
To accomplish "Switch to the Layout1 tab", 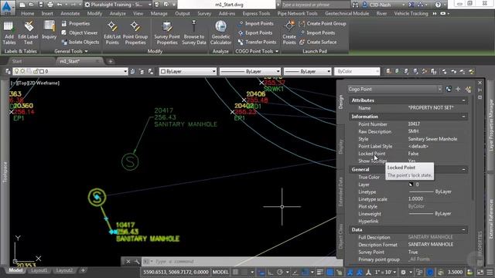I will [39, 270].
